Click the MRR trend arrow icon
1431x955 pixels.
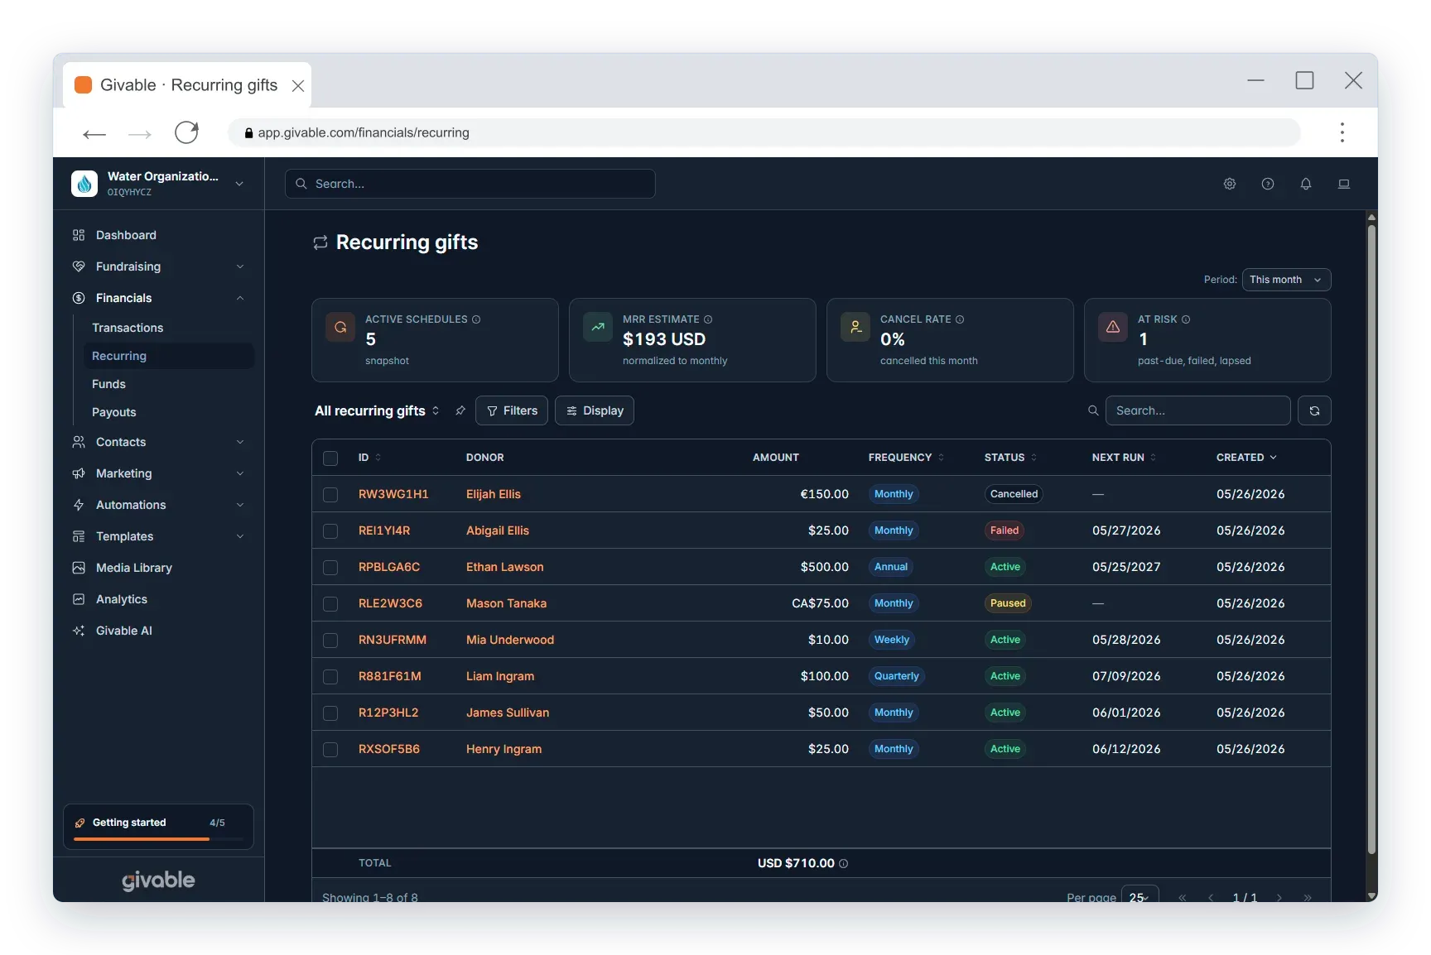pos(598,327)
